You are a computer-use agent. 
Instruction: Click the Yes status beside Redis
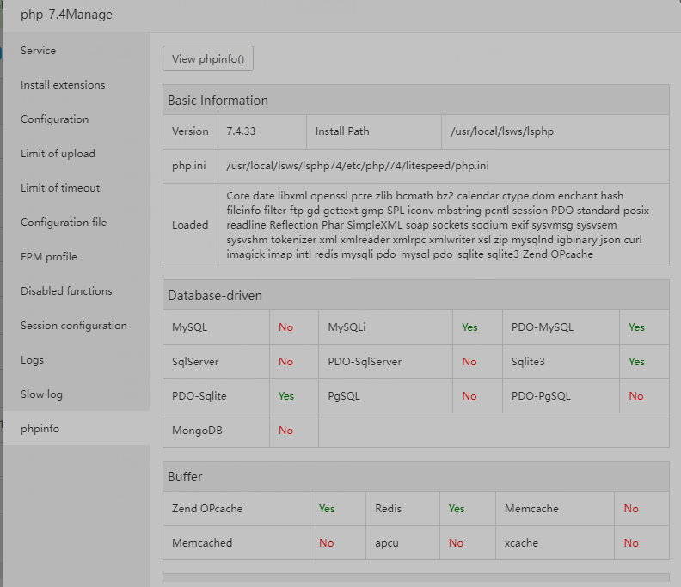click(457, 509)
